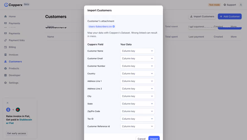Open Customer Email column key dropdown
The image size is (247, 140).
(137, 58)
